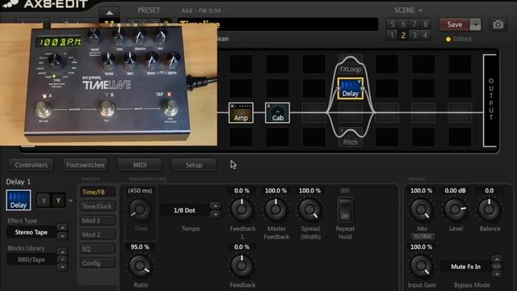Switch to scene 8
The width and height of the screenshot is (517, 291).
[x=426, y=23]
